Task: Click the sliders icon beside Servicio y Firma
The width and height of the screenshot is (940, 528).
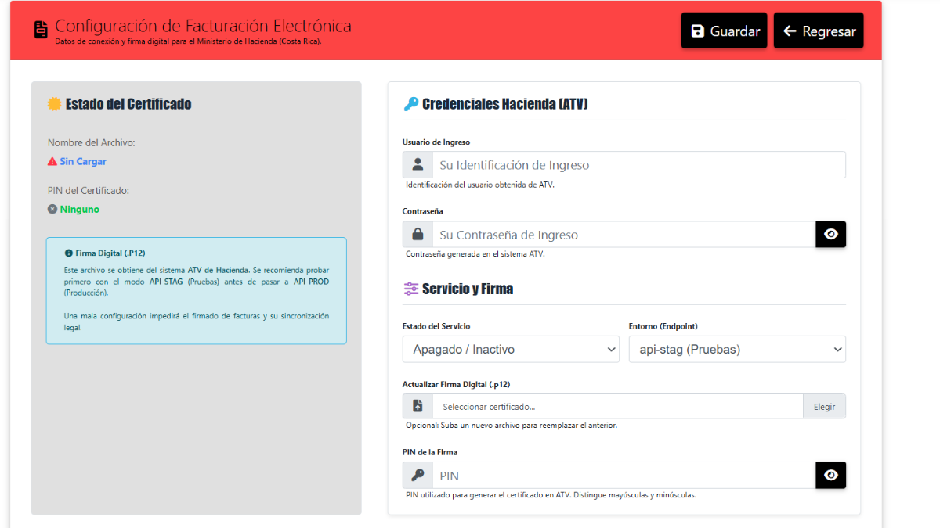Action: [410, 289]
